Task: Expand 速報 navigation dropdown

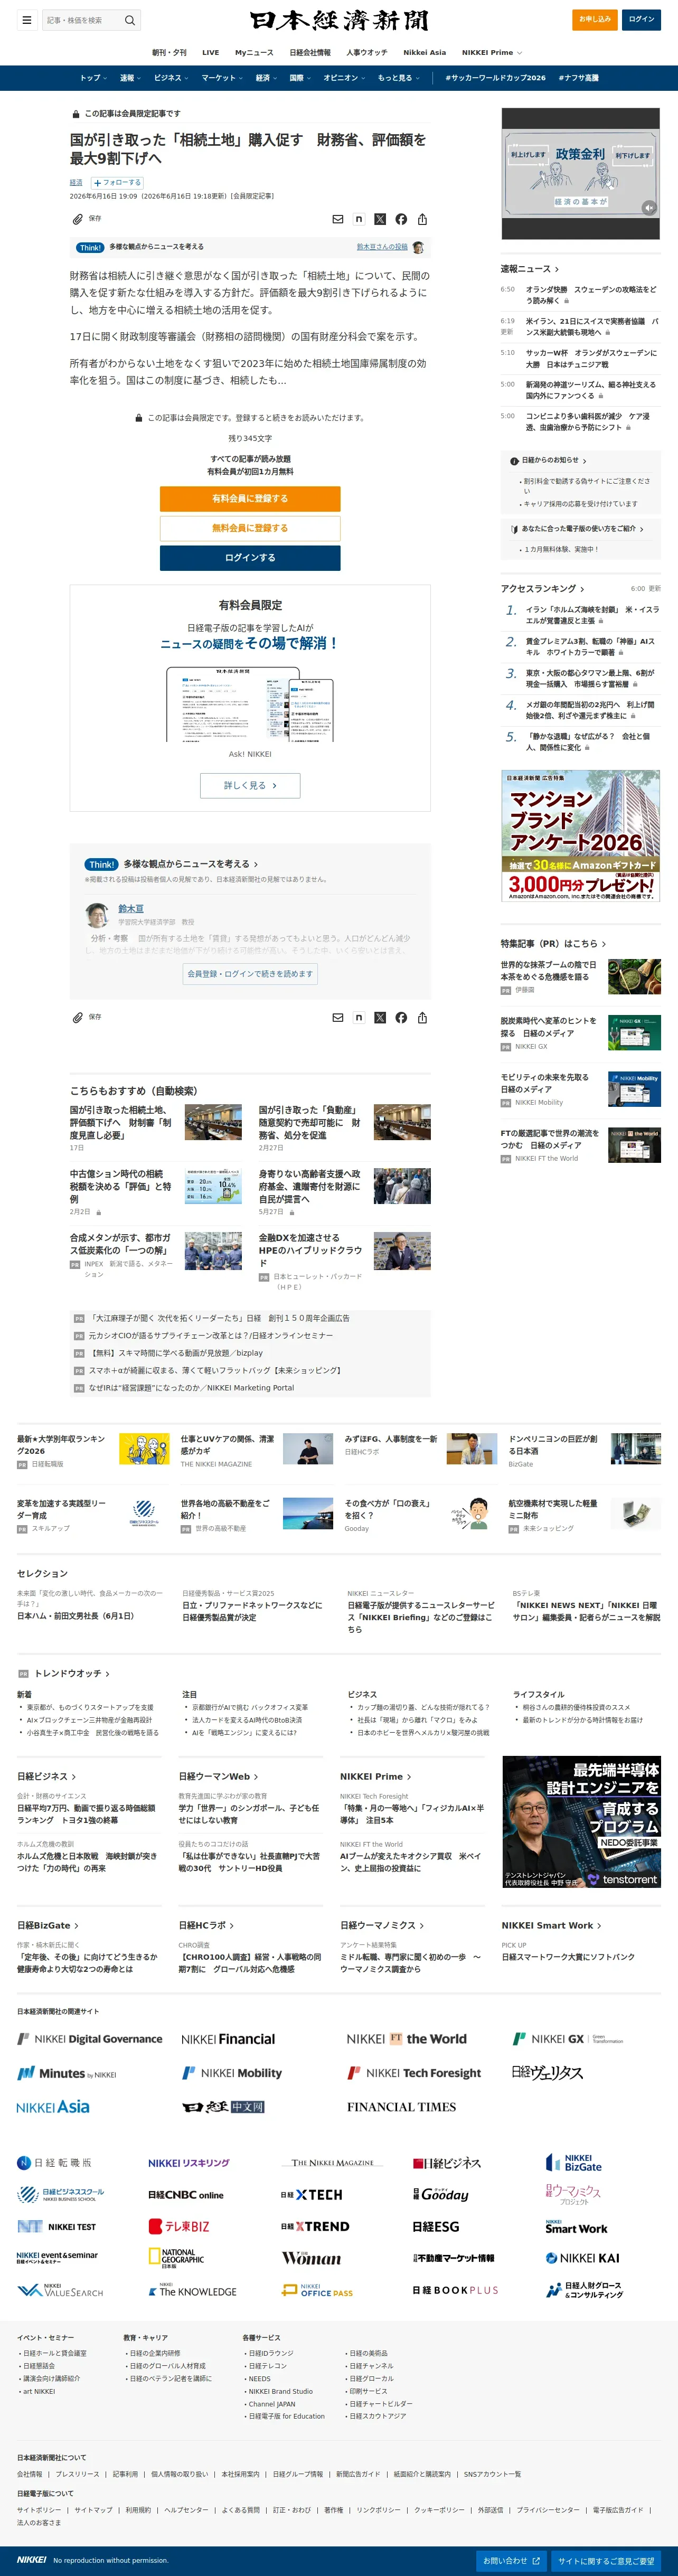Action: [130, 78]
